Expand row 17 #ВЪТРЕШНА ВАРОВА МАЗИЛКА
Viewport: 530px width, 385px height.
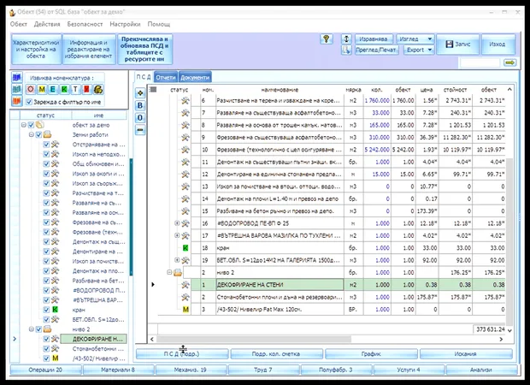(x=177, y=235)
